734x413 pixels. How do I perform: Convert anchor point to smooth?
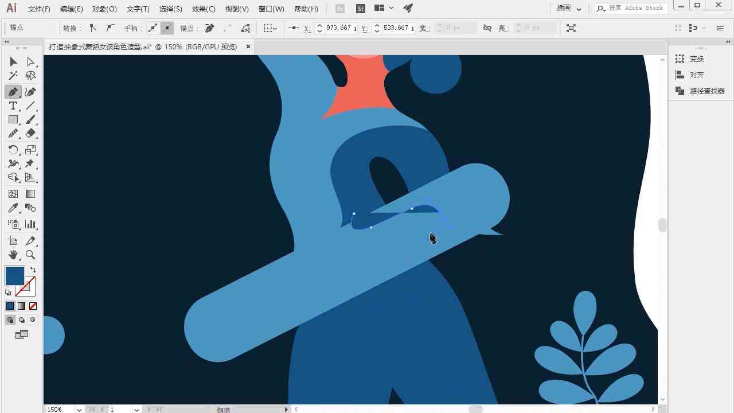(x=110, y=28)
